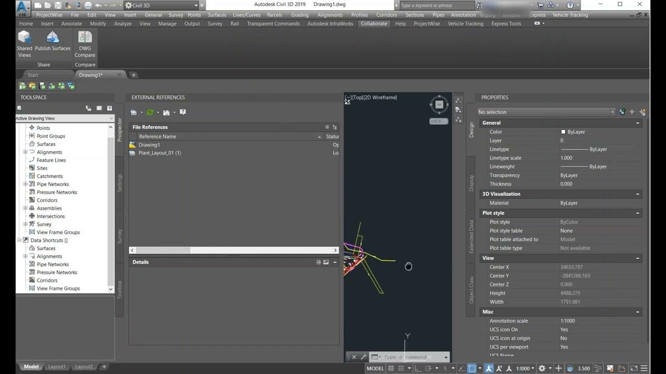Open the Settings tab in Toolspace
Screen dimensions: 666x374
click(120, 183)
